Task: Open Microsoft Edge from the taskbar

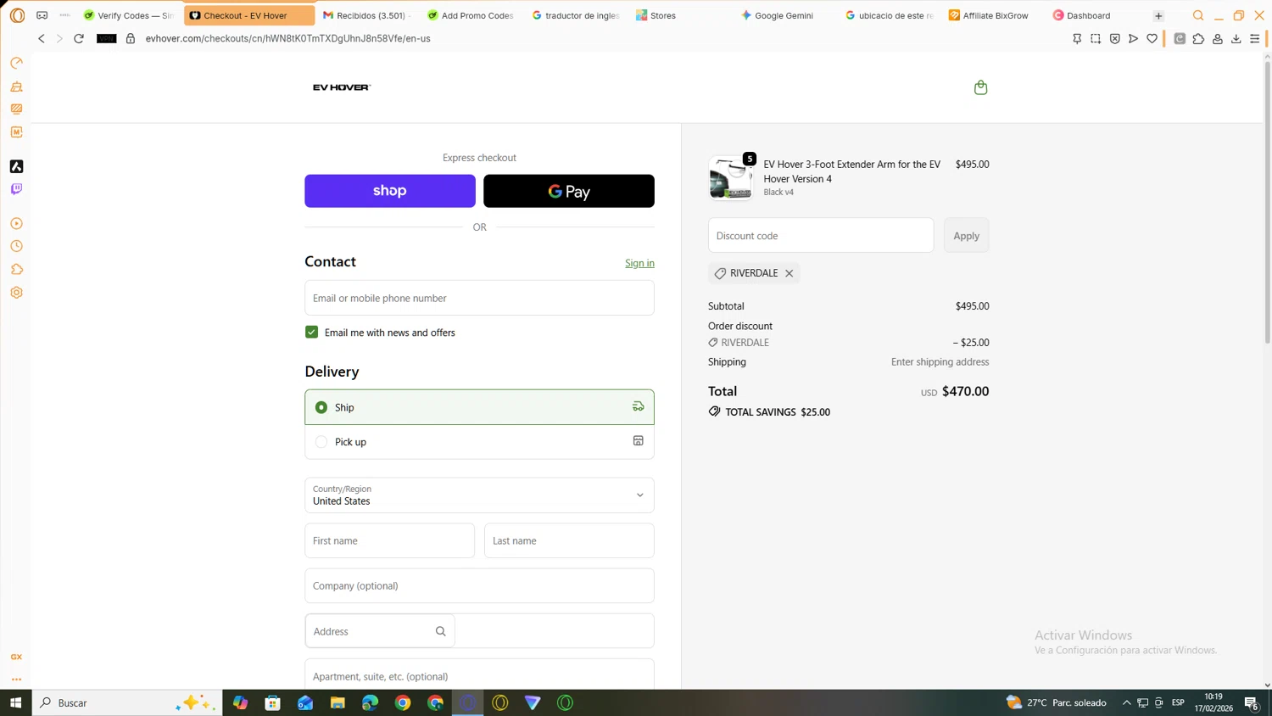Action: pos(370,702)
